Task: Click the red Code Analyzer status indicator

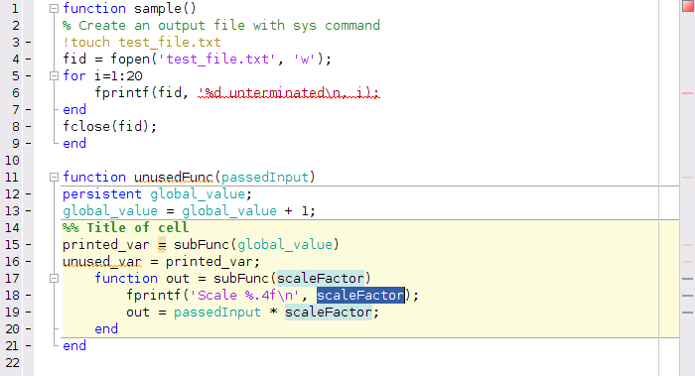Action: 687,6
